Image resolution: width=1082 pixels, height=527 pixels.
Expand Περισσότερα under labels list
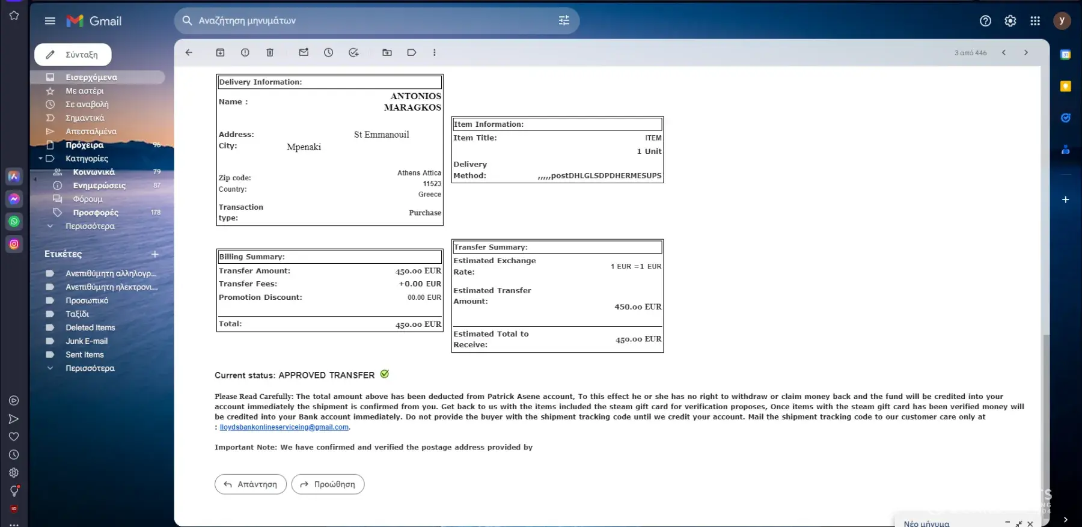click(x=90, y=368)
